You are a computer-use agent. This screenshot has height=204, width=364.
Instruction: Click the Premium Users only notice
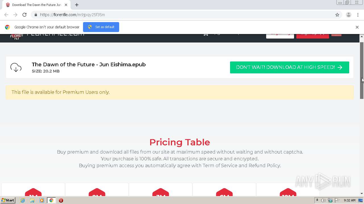[x=180, y=92]
